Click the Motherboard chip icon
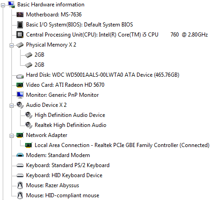 pos(20,15)
